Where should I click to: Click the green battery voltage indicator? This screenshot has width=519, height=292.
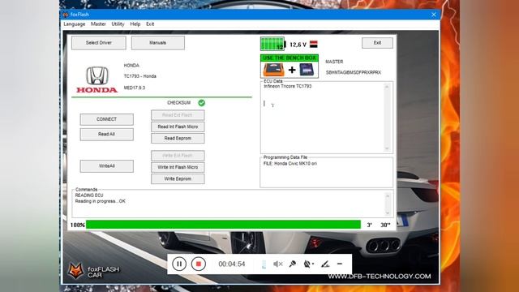point(272,44)
